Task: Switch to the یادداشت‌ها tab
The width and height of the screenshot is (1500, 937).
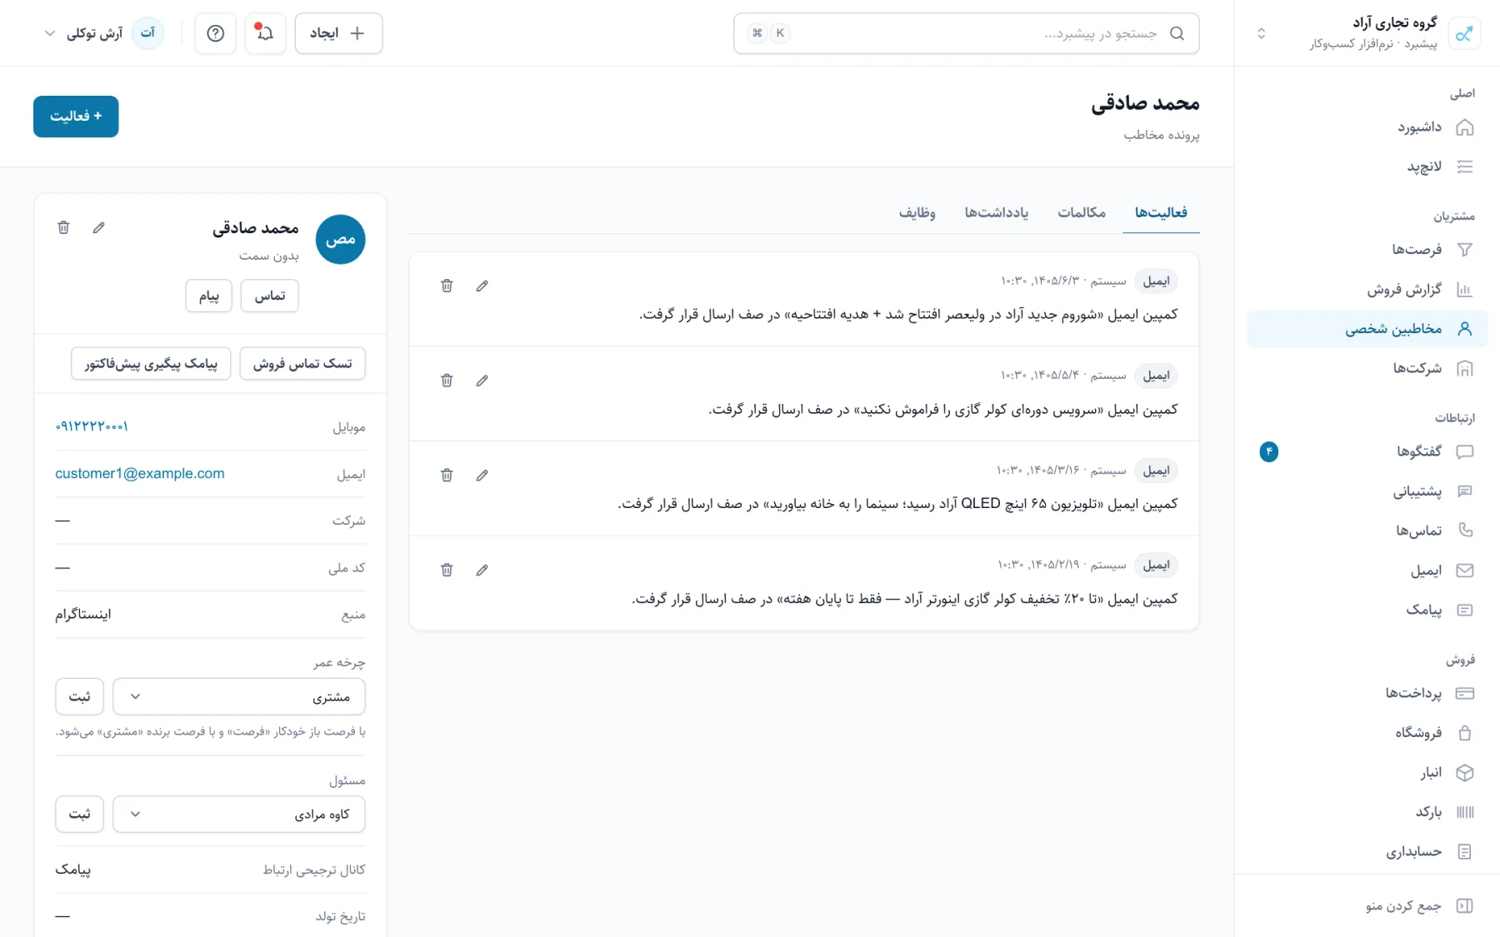Action: click(x=997, y=213)
